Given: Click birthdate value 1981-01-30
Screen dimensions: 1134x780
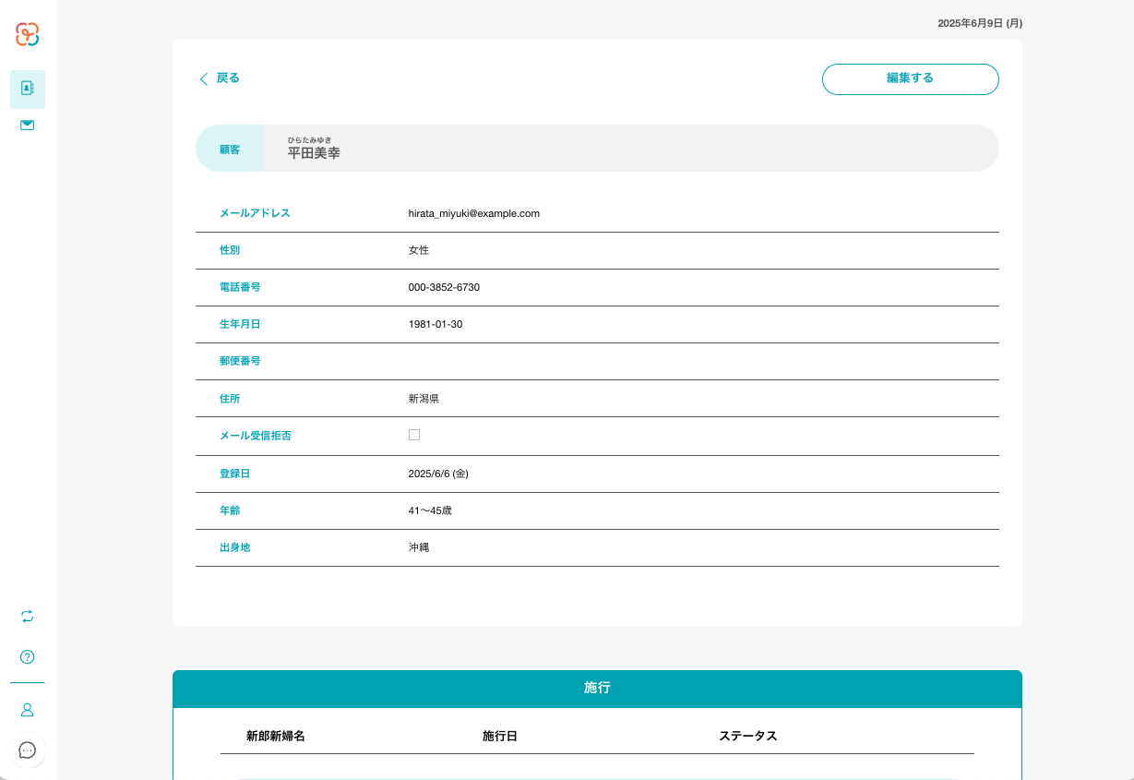Looking at the screenshot, I should [436, 324].
